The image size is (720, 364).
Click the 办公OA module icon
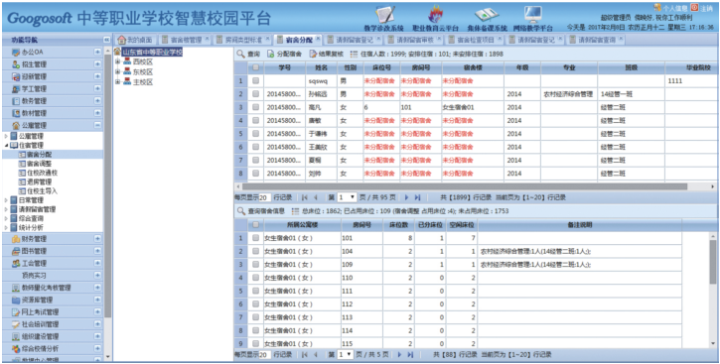point(16,53)
